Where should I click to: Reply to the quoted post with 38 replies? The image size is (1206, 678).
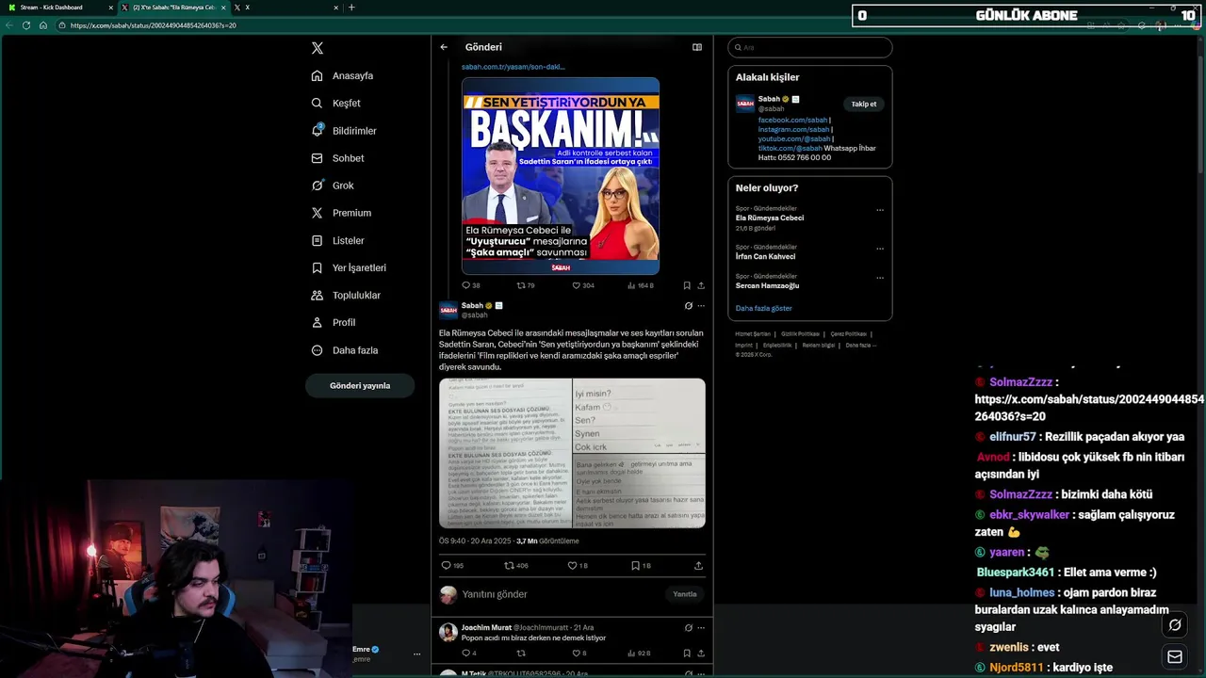pos(470,285)
